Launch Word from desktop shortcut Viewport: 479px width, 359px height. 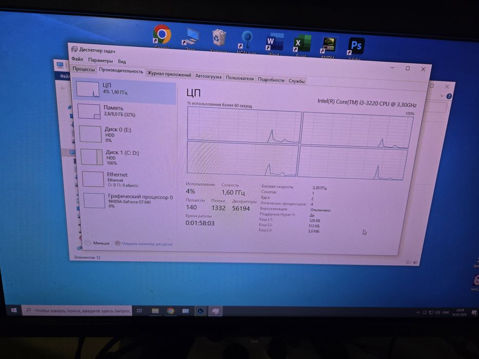pos(274,43)
